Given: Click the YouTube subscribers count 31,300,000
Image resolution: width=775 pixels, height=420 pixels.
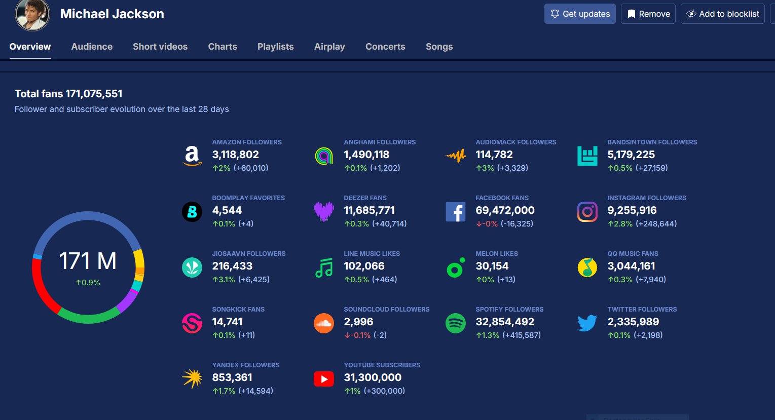Looking at the screenshot, I should [x=373, y=377].
